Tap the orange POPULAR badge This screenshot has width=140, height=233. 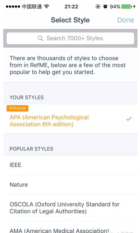pyautogui.click(x=17, y=108)
